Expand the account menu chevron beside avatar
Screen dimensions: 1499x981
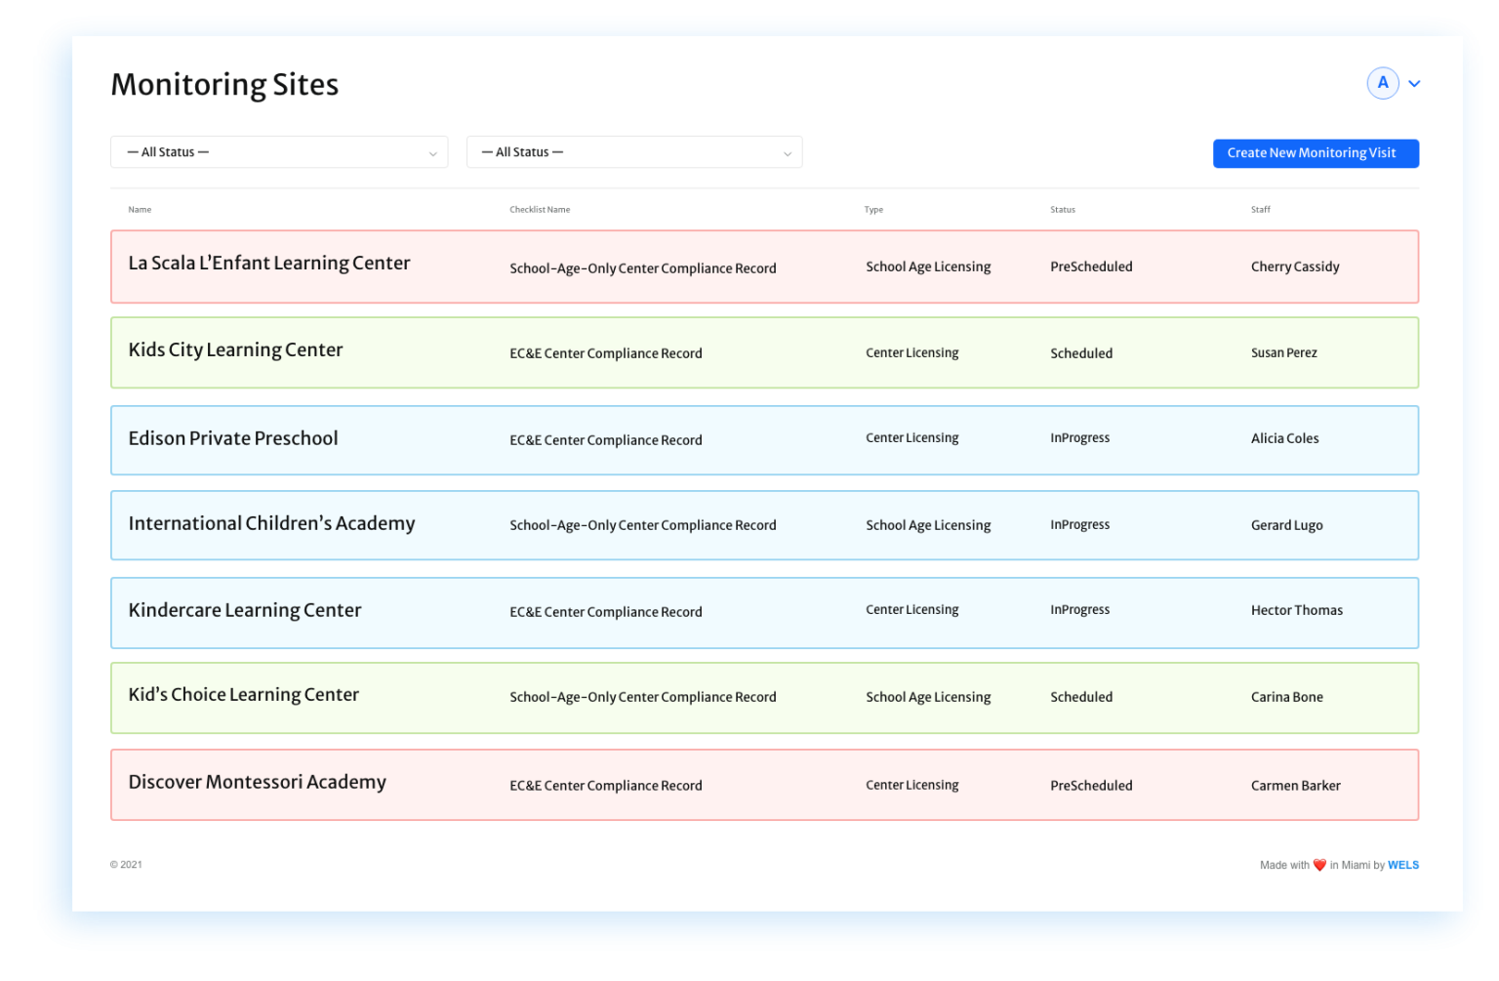pos(1414,84)
